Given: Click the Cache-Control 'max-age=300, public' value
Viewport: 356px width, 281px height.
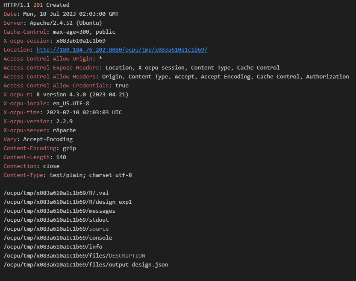Looking at the screenshot, I should (84, 32).
